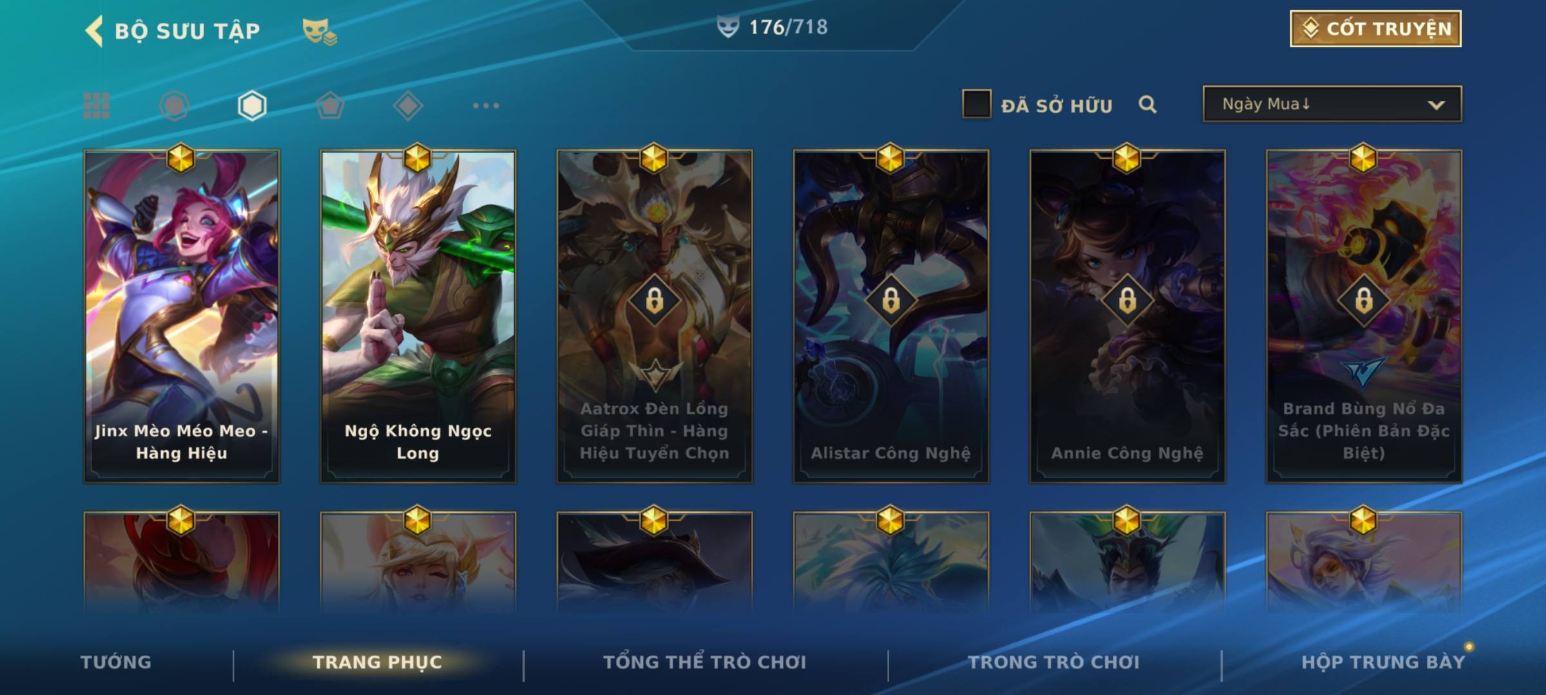1546x695 pixels.
Task: Open the Tổng Thể Trò Chơi tab
Action: pyautogui.click(x=704, y=662)
